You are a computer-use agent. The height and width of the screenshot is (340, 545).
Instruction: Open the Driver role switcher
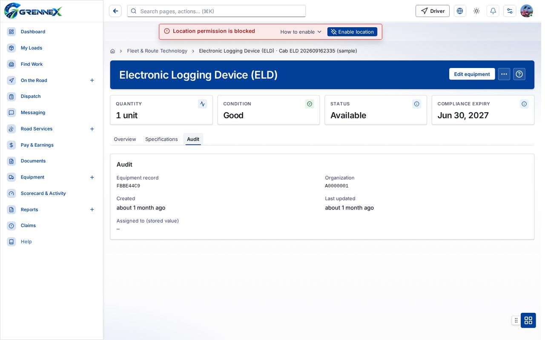(x=433, y=11)
